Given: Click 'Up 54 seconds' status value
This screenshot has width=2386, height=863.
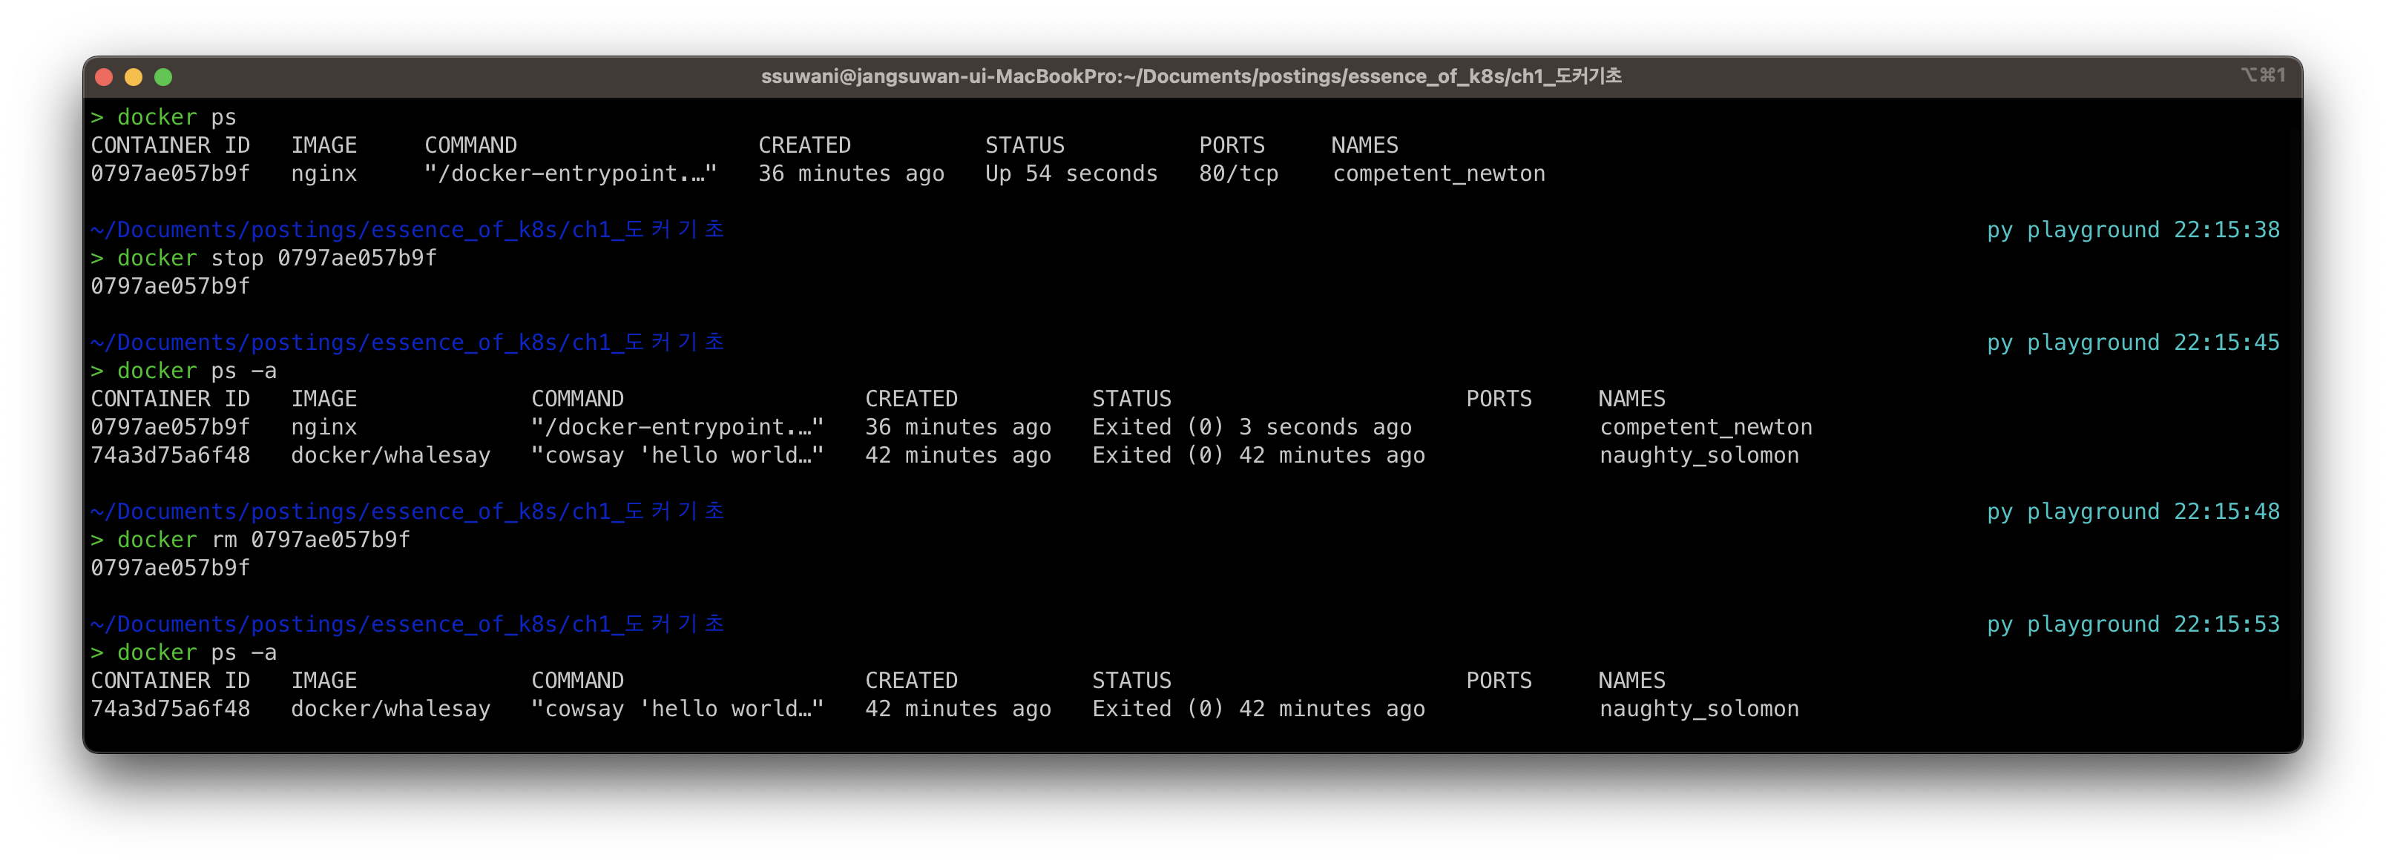Looking at the screenshot, I should [x=1071, y=174].
